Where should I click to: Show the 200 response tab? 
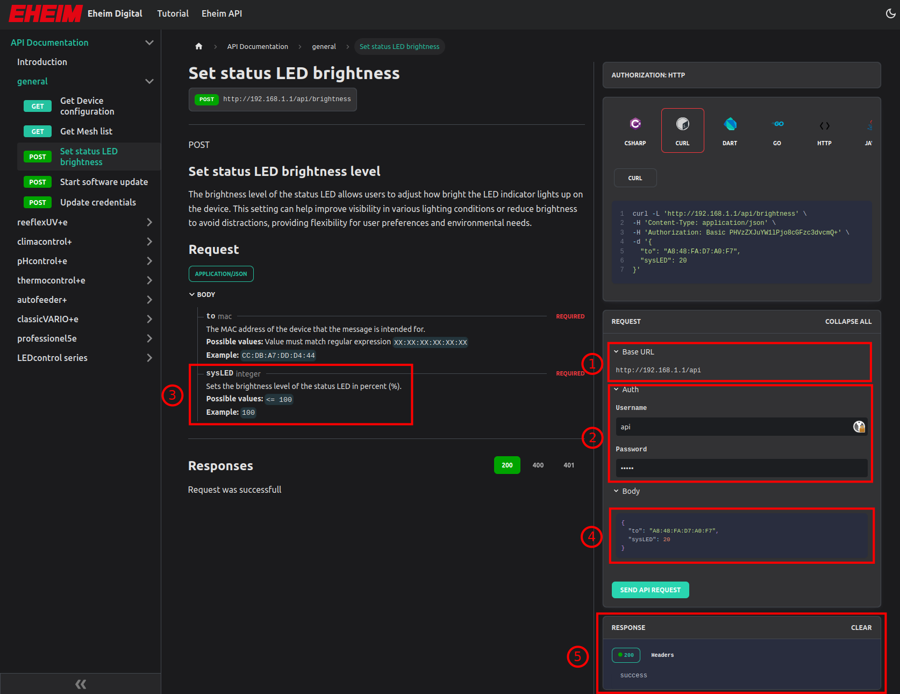click(x=507, y=465)
